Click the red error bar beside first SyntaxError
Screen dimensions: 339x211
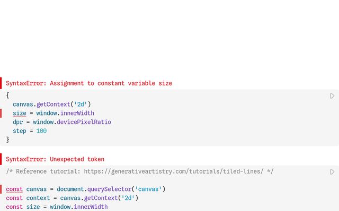point(1,83)
